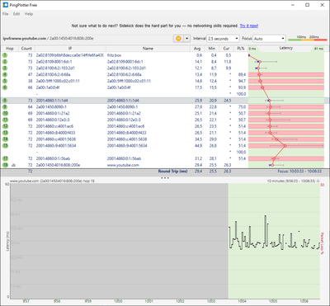Select the hop 9 green circle icon
The height and width of the screenshot is (306, 330).
(x=5, y=106)
